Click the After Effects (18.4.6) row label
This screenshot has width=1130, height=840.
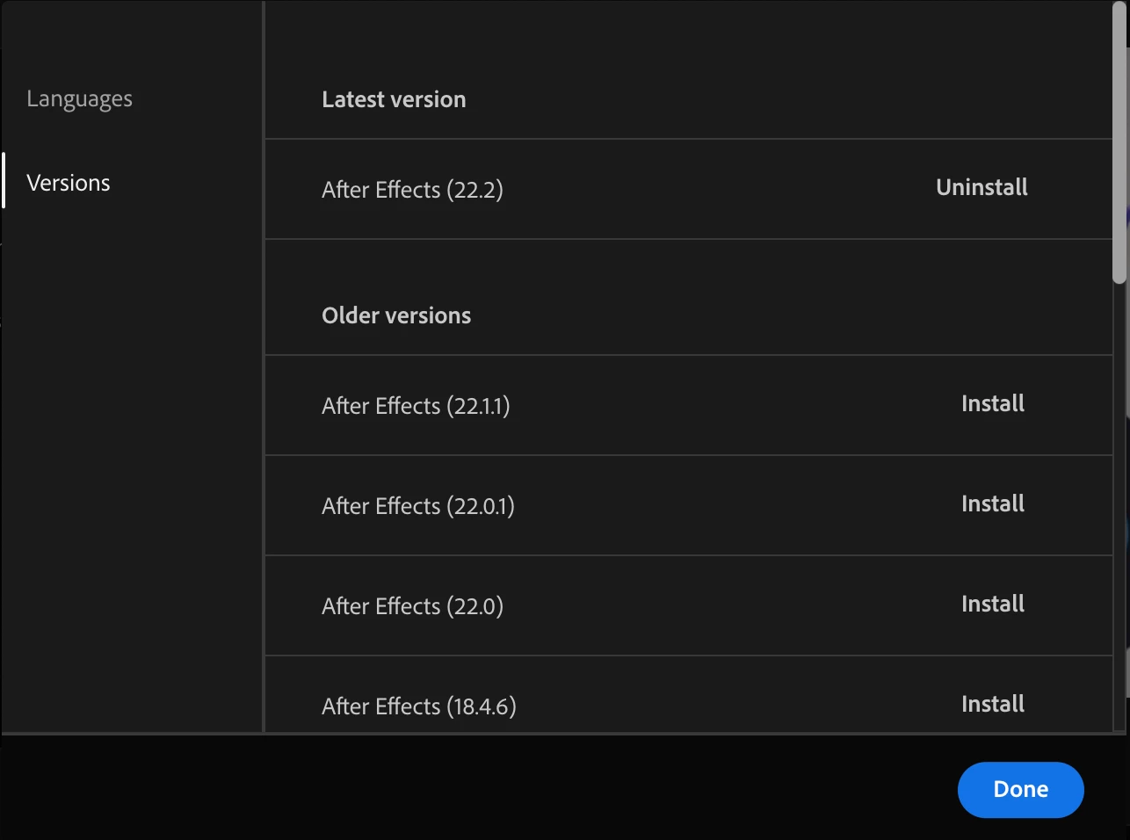[418, 706]
